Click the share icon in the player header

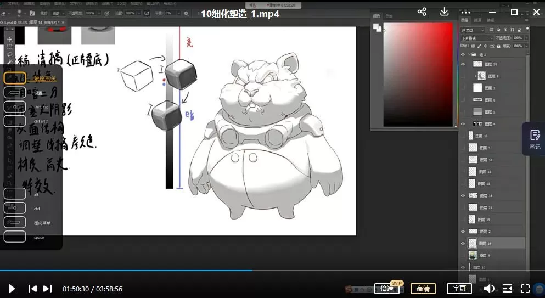pos(422,12)
